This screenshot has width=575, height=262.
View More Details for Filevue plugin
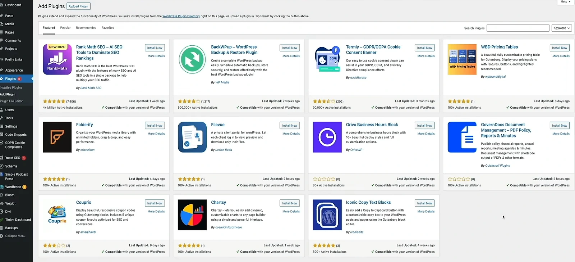pos(291,134)
